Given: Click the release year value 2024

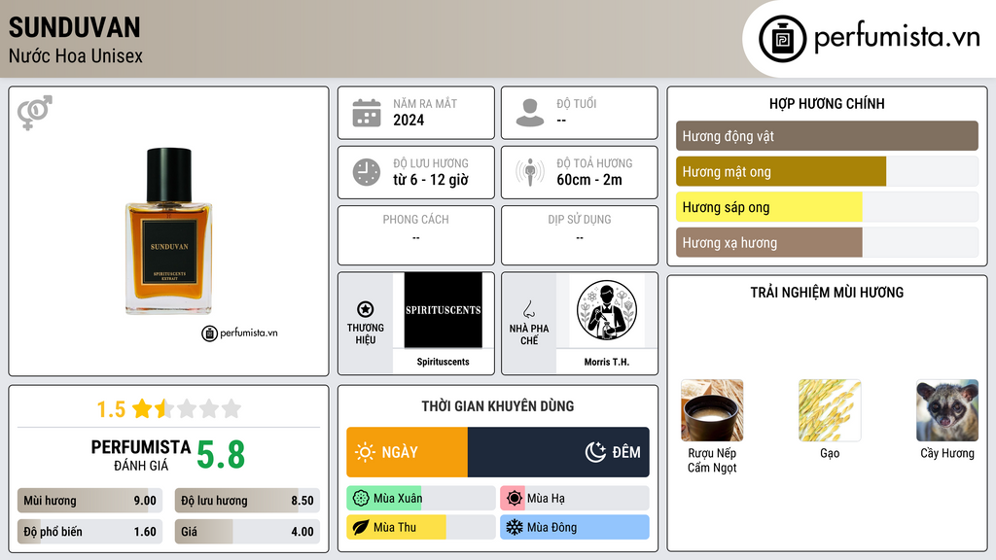Looking at the screenshot, I should coord(409,120).
